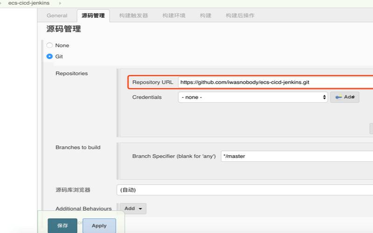The image size is (373, 233).
Task: Open the 构建后操作 tab
Action: click(x=240, y=15)
